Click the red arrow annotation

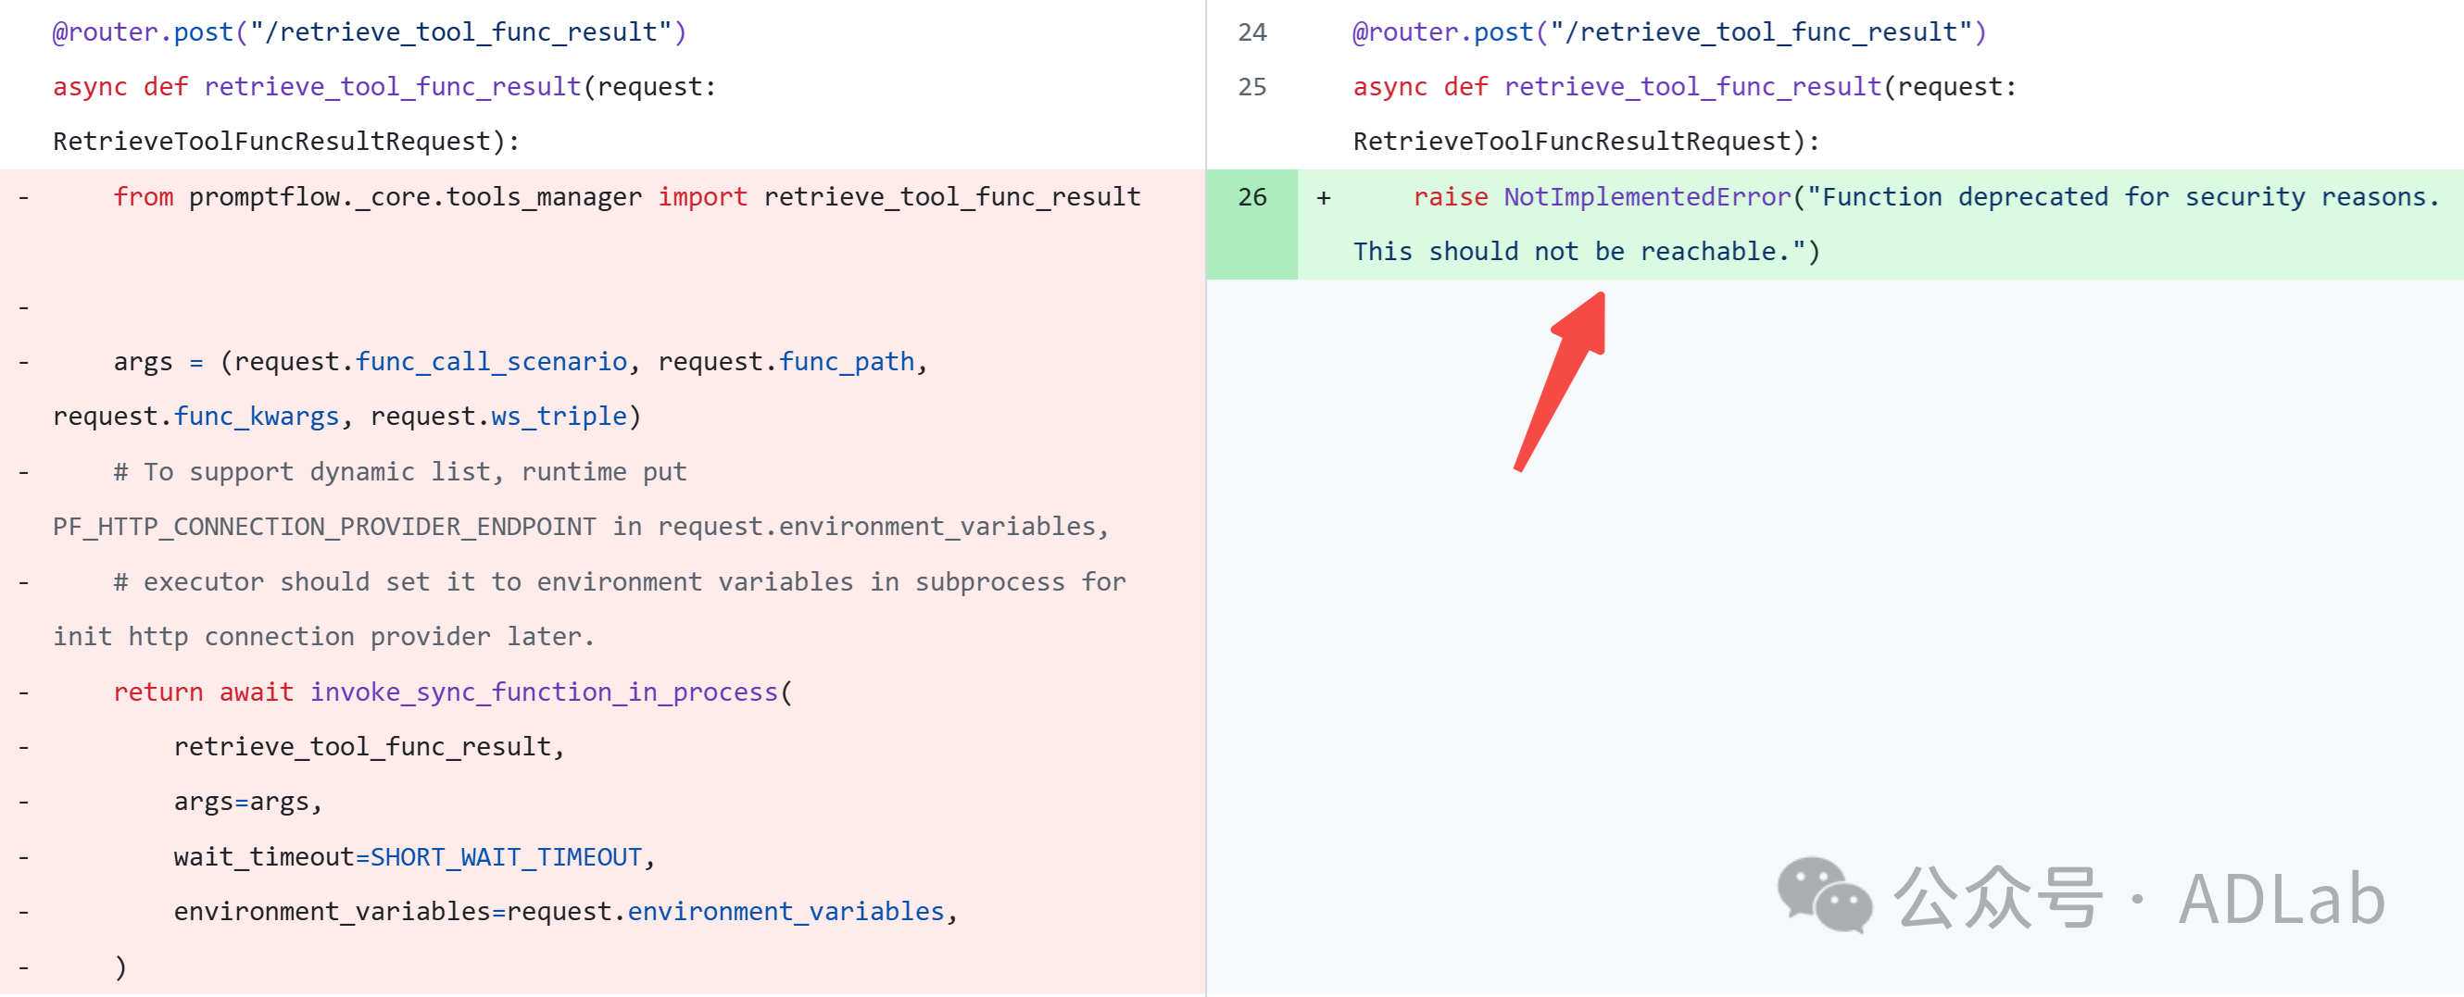(x=1562, y=380)
